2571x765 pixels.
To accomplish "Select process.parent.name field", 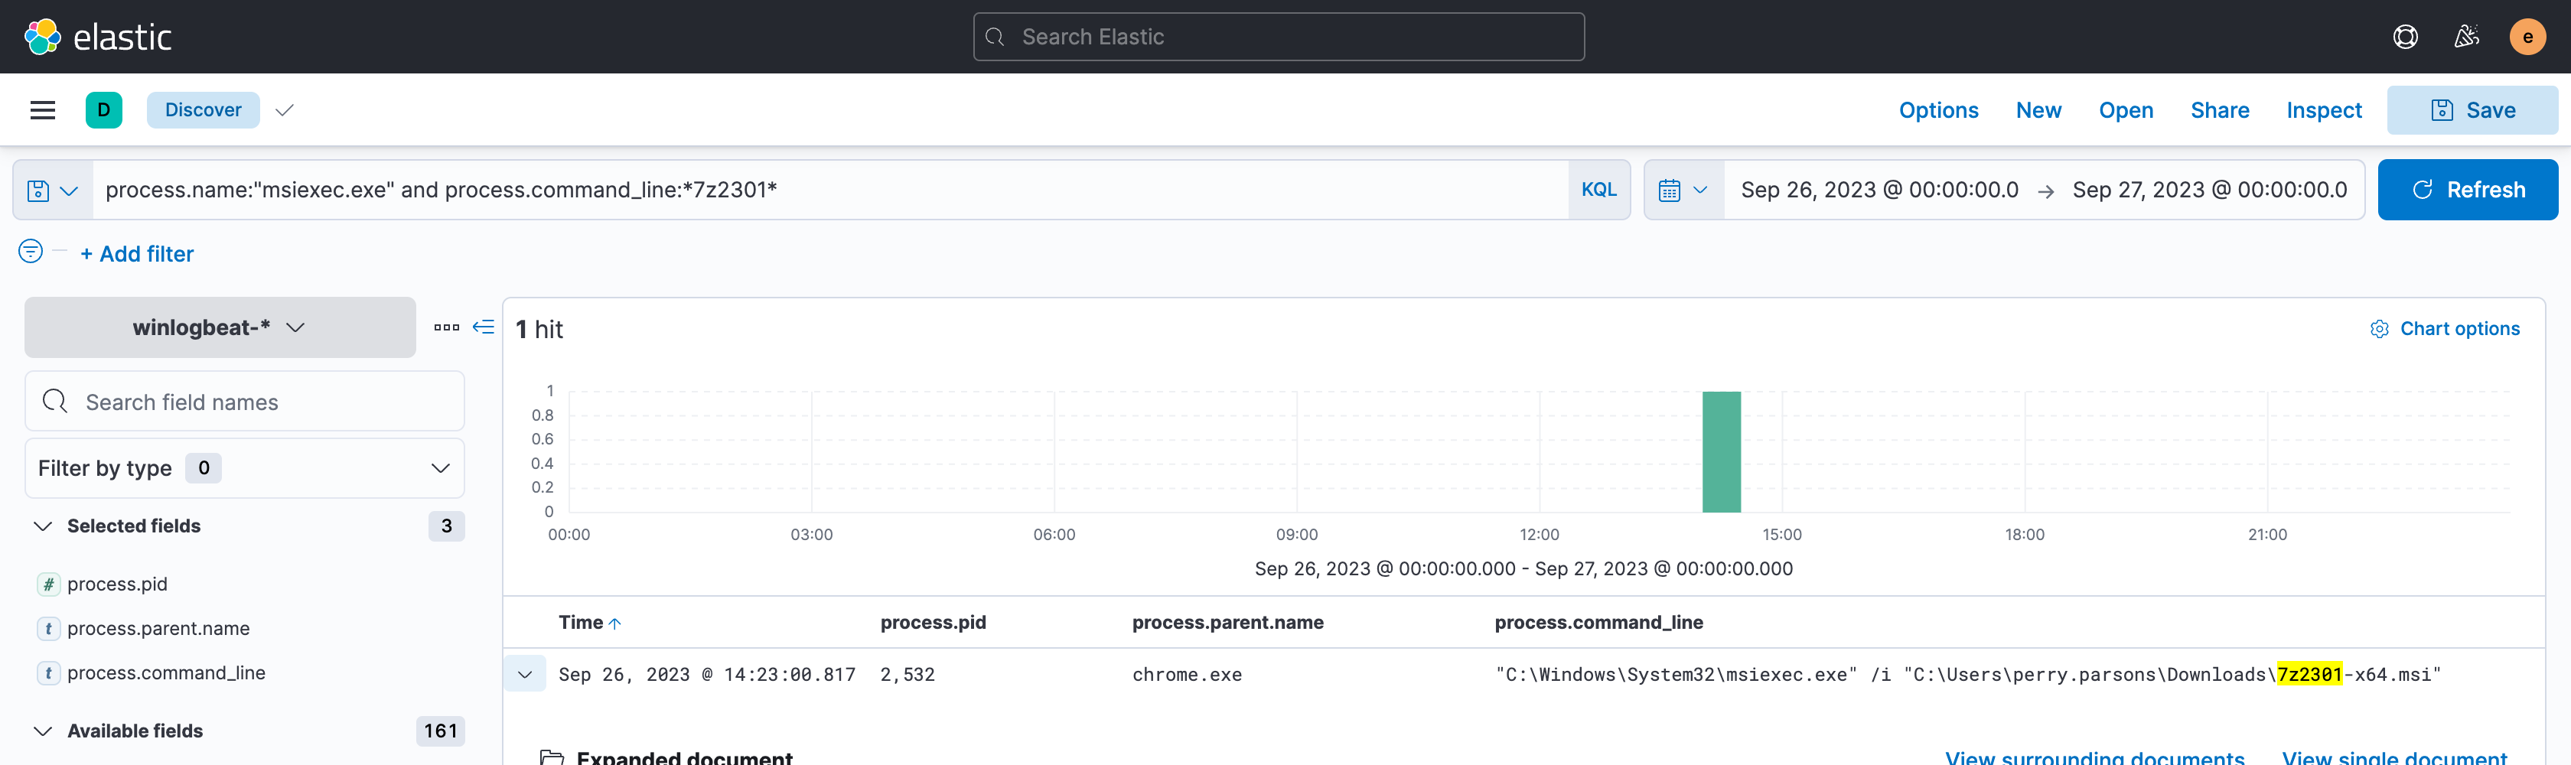I will click(158, 628).
